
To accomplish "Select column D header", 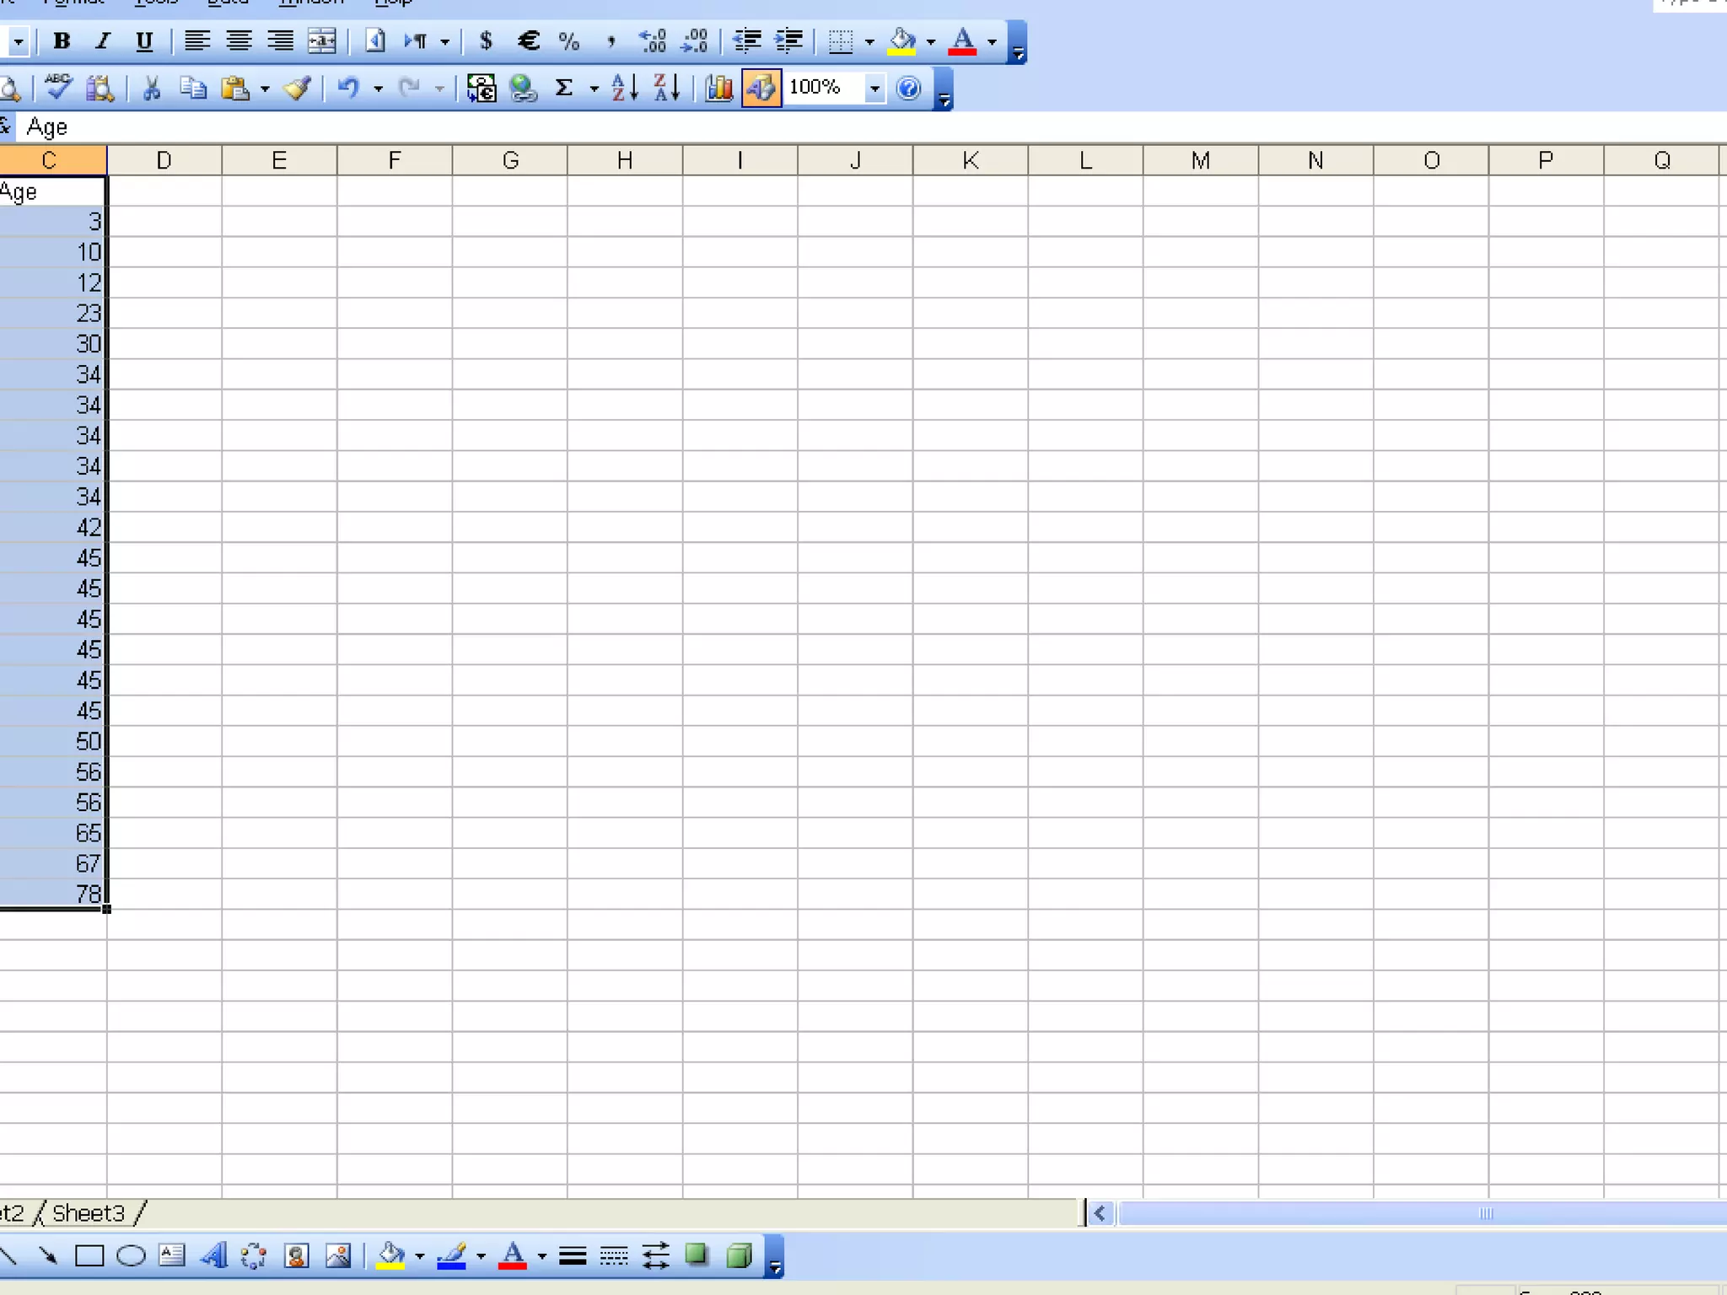I will [x=164, y=160].
